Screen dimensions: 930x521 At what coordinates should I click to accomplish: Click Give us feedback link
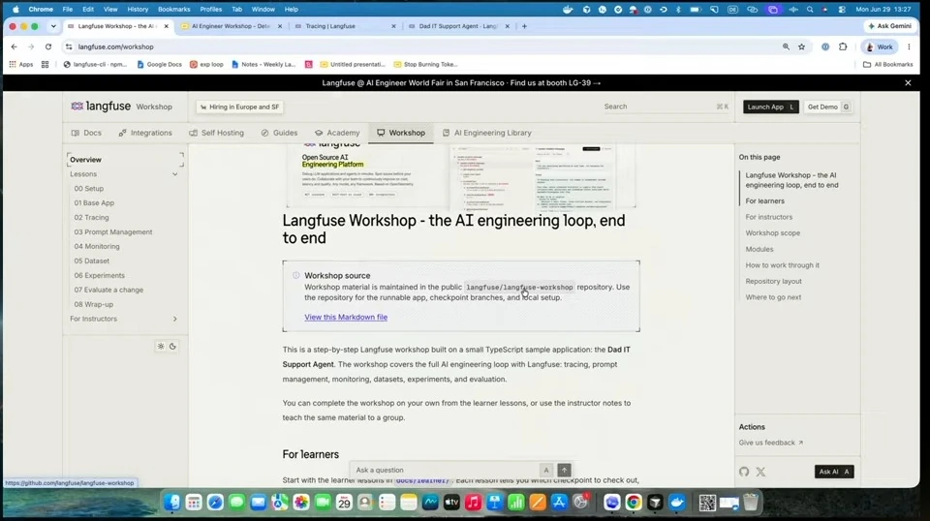point(770,443)
